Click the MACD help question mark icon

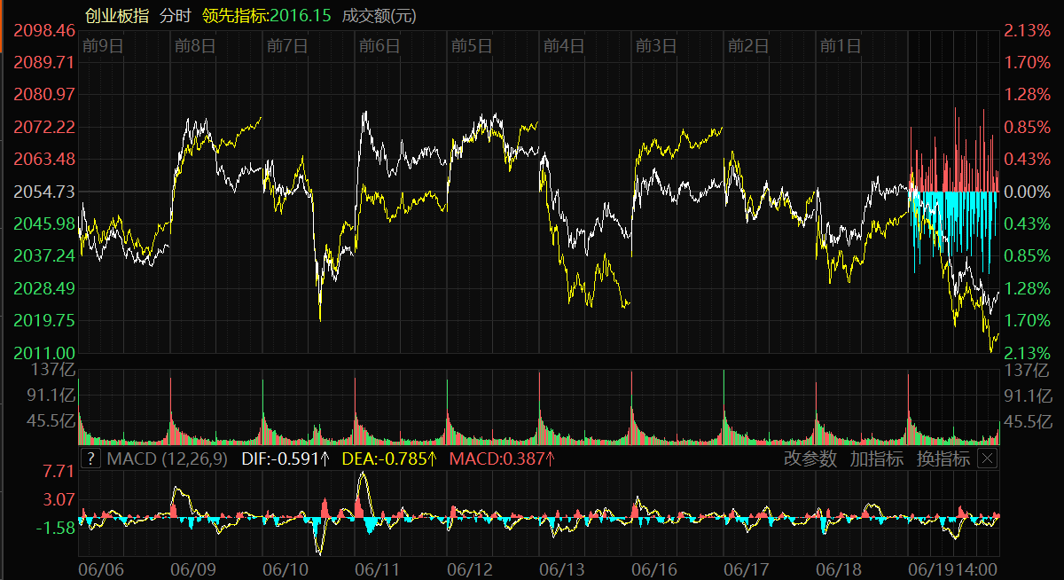[90, 459]
